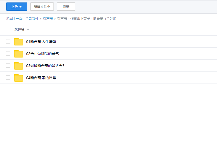Click the sort arrow next to 文件名
217x158 pixels.
tap(28, 29)
